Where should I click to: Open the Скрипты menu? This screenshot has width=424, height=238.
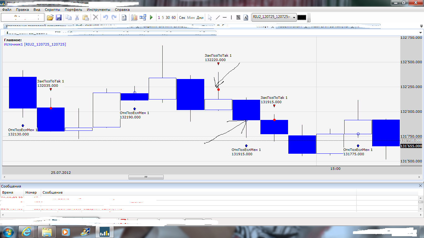[x=52, y=10]
